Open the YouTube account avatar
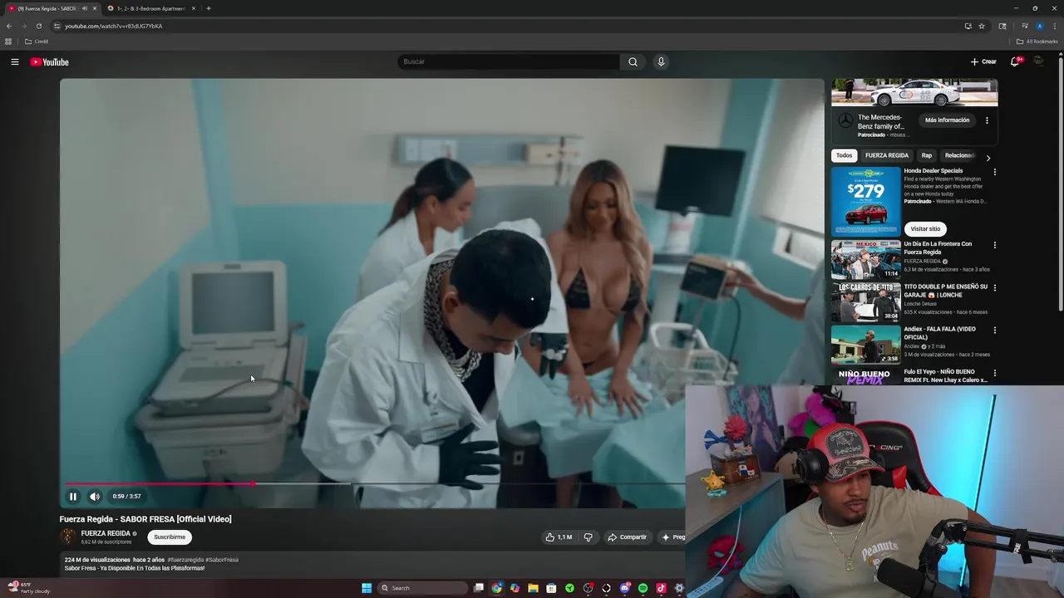 1038,61
